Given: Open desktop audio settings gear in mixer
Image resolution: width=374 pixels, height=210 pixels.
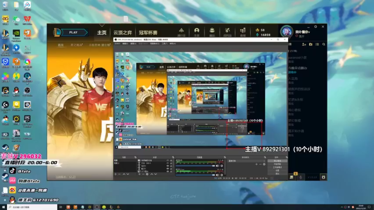Looking at the screenshot, I should (x=222, y=166).
